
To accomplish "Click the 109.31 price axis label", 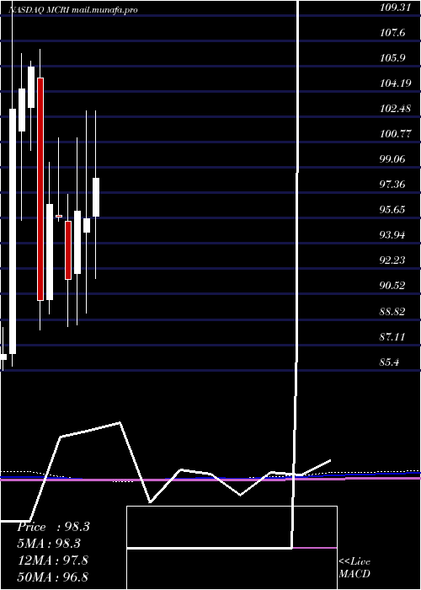I will (x=395, y=7).
